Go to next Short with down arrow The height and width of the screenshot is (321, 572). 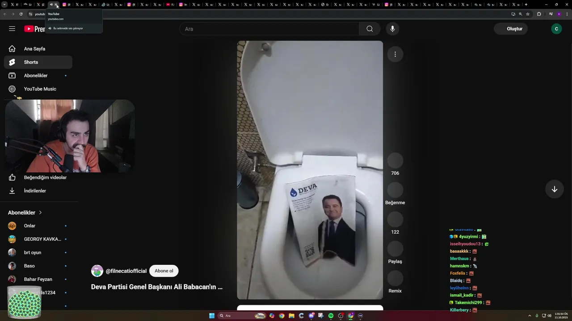tap(554, 189)
